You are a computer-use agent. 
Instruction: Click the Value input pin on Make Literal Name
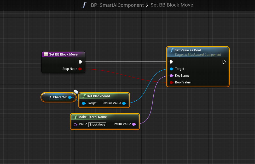click(75, 124)
